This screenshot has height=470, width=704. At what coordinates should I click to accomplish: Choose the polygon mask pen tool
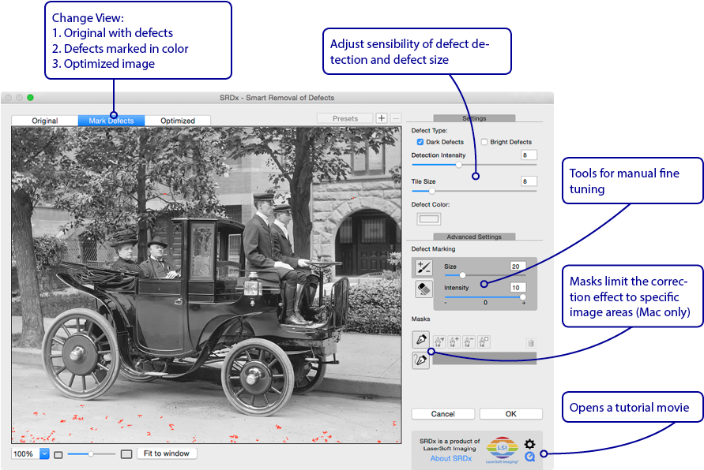coord(420,340)
